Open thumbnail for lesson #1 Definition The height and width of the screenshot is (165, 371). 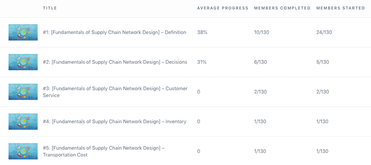pos(23,33)
